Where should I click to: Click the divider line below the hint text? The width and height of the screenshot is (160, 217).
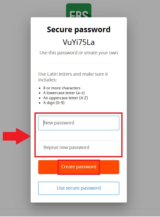point(78,64)
